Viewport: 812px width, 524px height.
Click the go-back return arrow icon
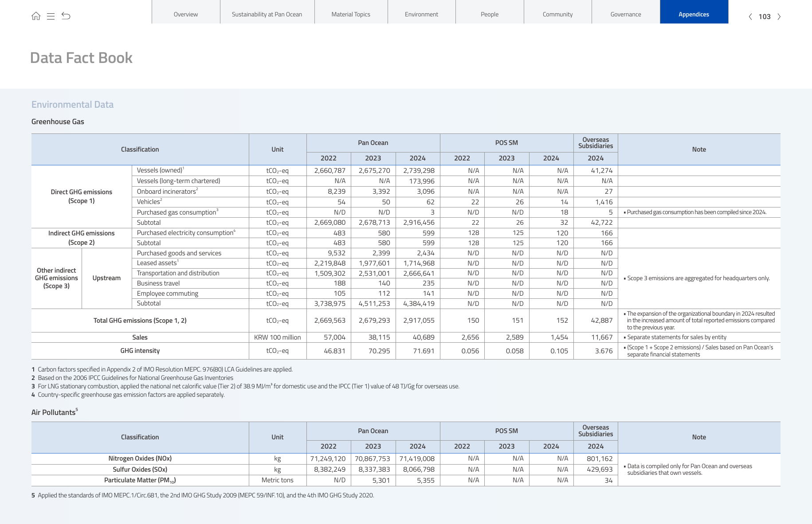tap(66, 16)
